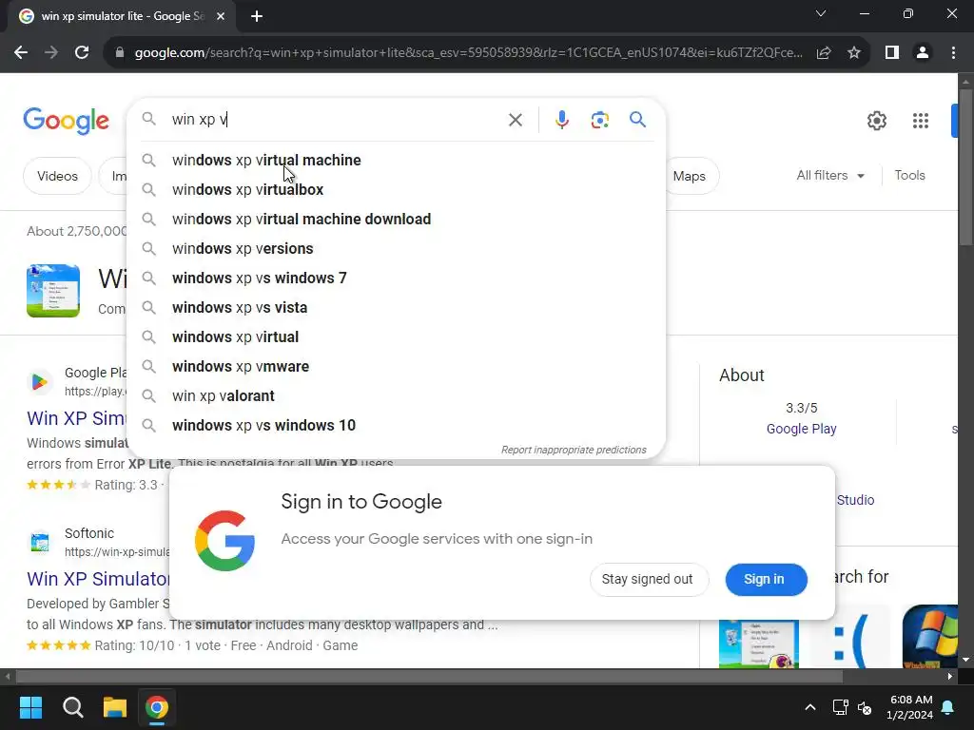Click inside the Google search input field
This screenshot has height=730, width=974.
(336, 119)
